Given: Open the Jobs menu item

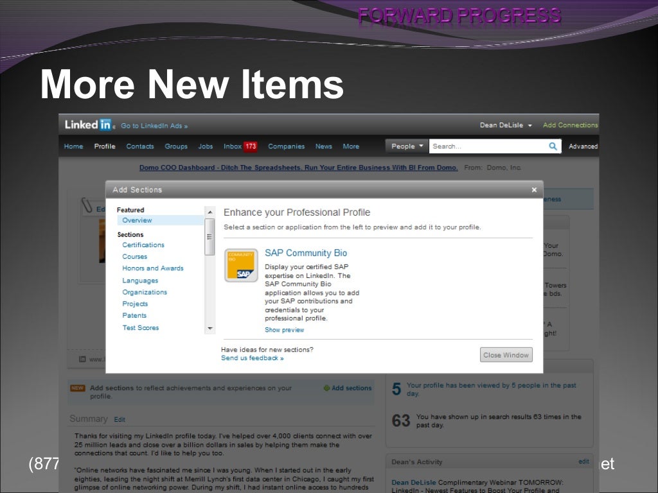Looking at the screenshot, I should pos(206,146).
